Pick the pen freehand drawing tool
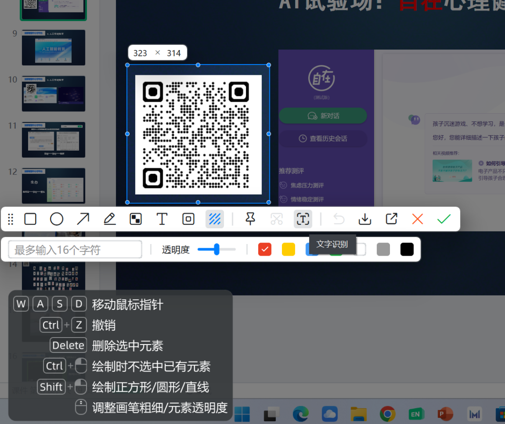Image resolution: width=505 pixels, height=424 pixels. tap(109, 219)
